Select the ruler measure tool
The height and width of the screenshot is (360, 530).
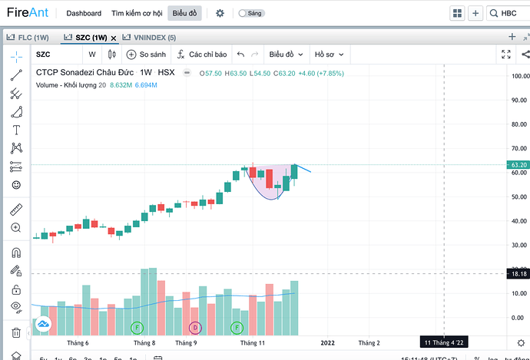point(16,210)
